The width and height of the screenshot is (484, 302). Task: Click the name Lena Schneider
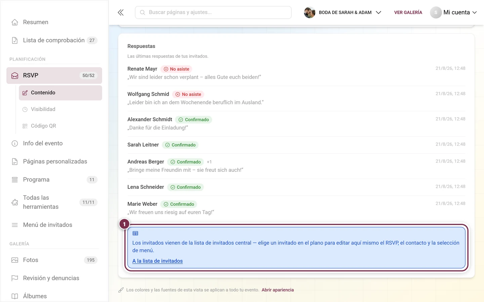[x=146, y=187]
